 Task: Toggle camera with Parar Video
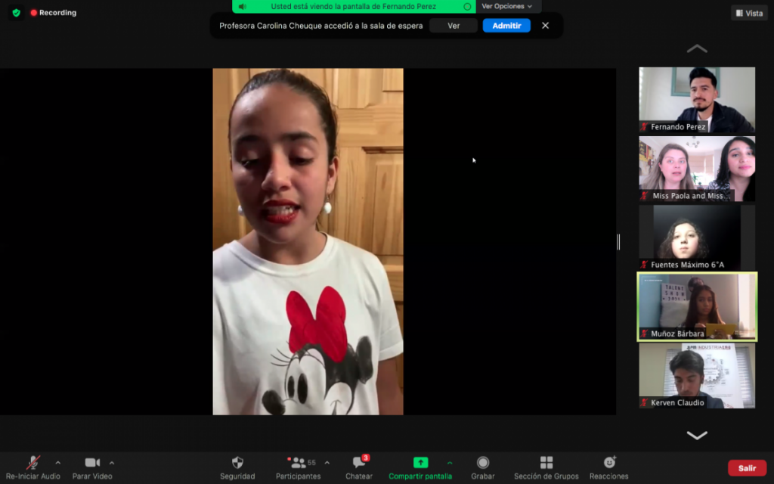tap(92, 463)
